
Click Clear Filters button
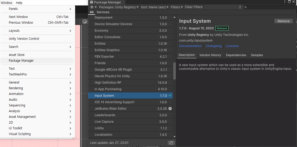click(193, 7)
